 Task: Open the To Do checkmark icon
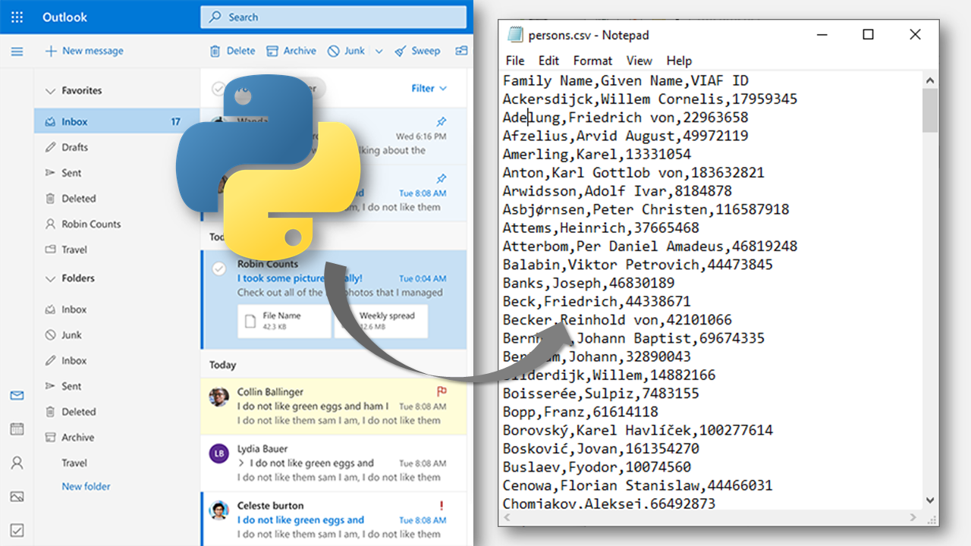(17, 530)
